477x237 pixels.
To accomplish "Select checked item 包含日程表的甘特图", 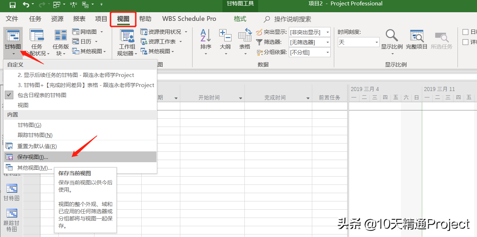I will click(x=80, y=95).
